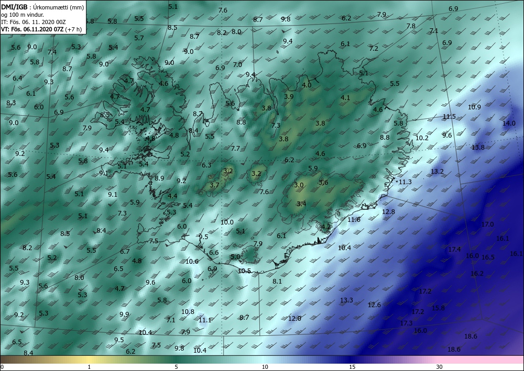This screenshot has width=524, height=371.
Task: Click the 4.2 value on the map
Action: [x=326, y=227]
